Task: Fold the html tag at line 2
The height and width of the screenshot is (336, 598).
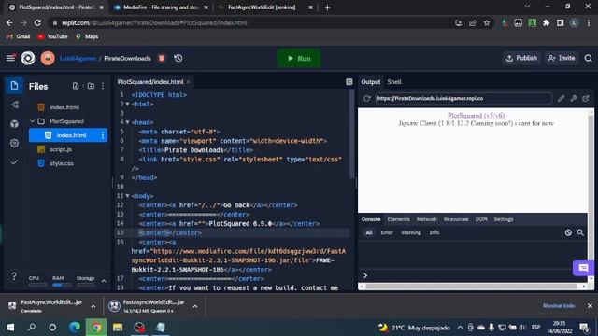Action: point(127,104)
